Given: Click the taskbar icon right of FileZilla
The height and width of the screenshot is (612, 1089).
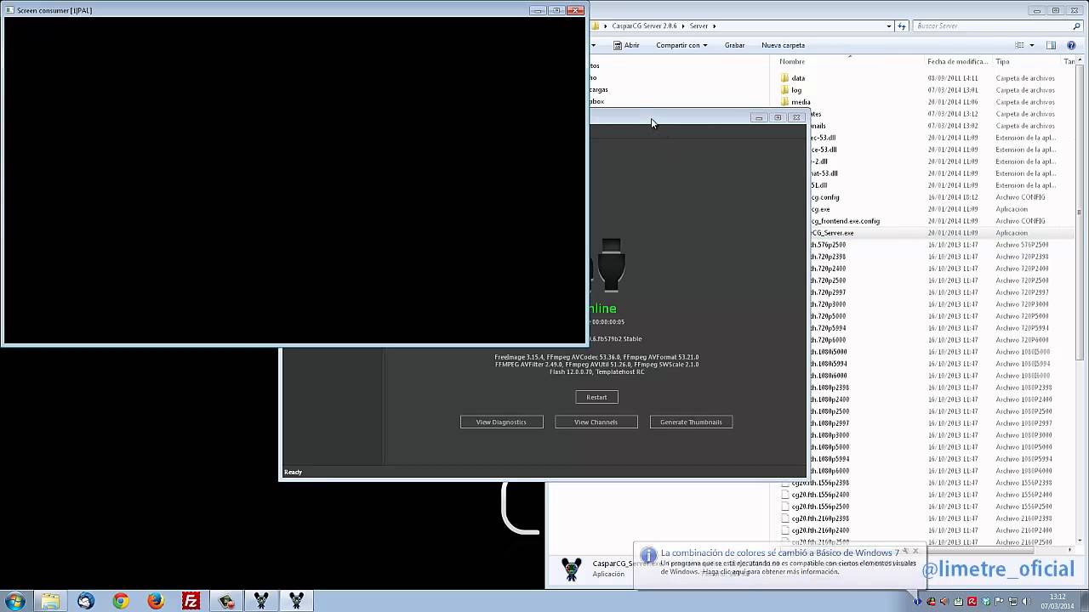Looking at the screenshot, I should click(225, 601).
